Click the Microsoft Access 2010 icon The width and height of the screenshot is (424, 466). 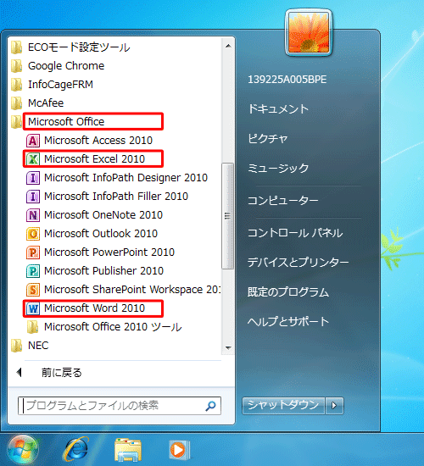click(33, 141)
